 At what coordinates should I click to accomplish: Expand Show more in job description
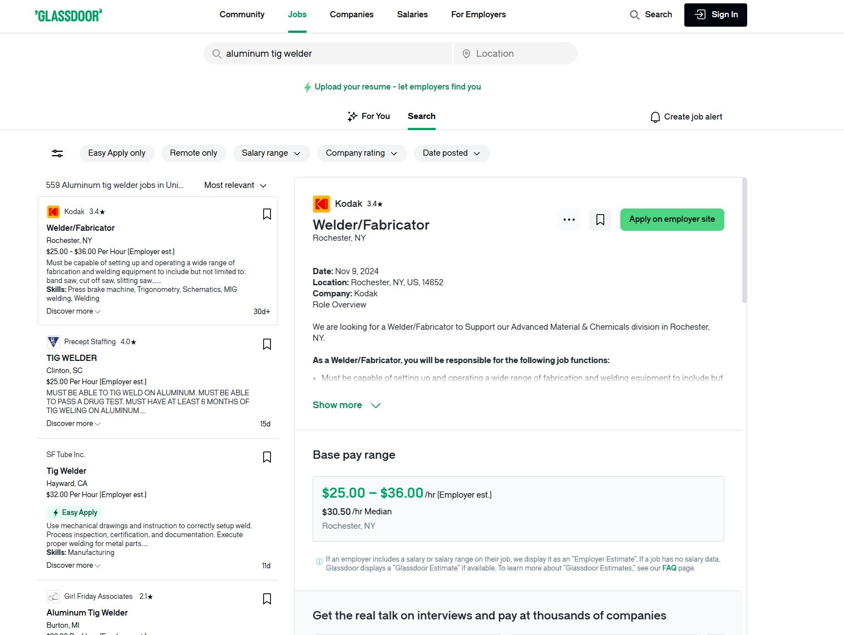(x=346, y=405)
